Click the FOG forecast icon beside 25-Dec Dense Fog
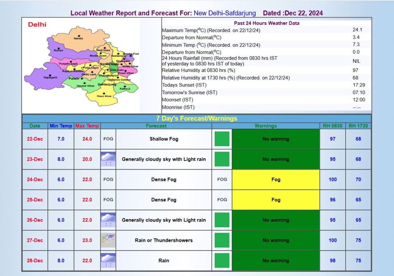 pyautogui.click(x=108, y=200)
